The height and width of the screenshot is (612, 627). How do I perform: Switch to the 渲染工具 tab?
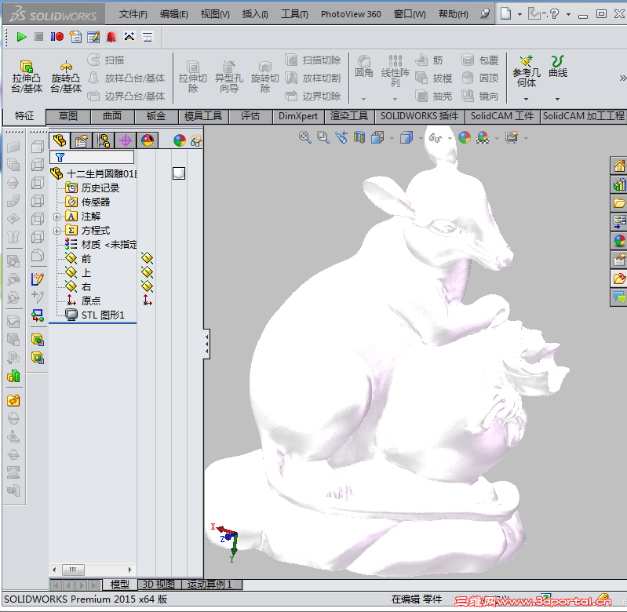[x=349, y=116]
